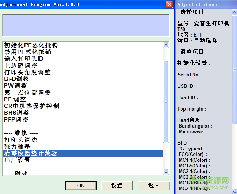Open the 设置 settings button
This screenshot has height=194, width=237.
click(117, 185)
